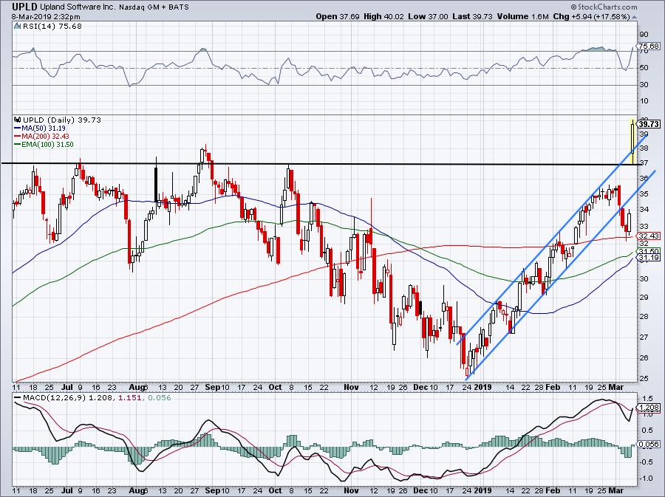Click the black MACD line sample in the legend
665x497 pixels.
(x=18, y=398)
